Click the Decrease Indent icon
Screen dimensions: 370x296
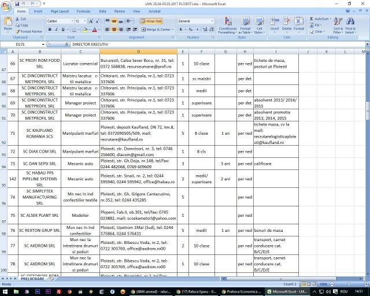tap(128, 29)
